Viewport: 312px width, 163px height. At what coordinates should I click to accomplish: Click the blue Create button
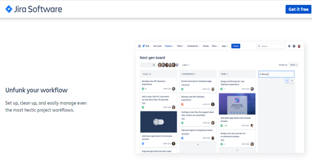pos(236,46)
